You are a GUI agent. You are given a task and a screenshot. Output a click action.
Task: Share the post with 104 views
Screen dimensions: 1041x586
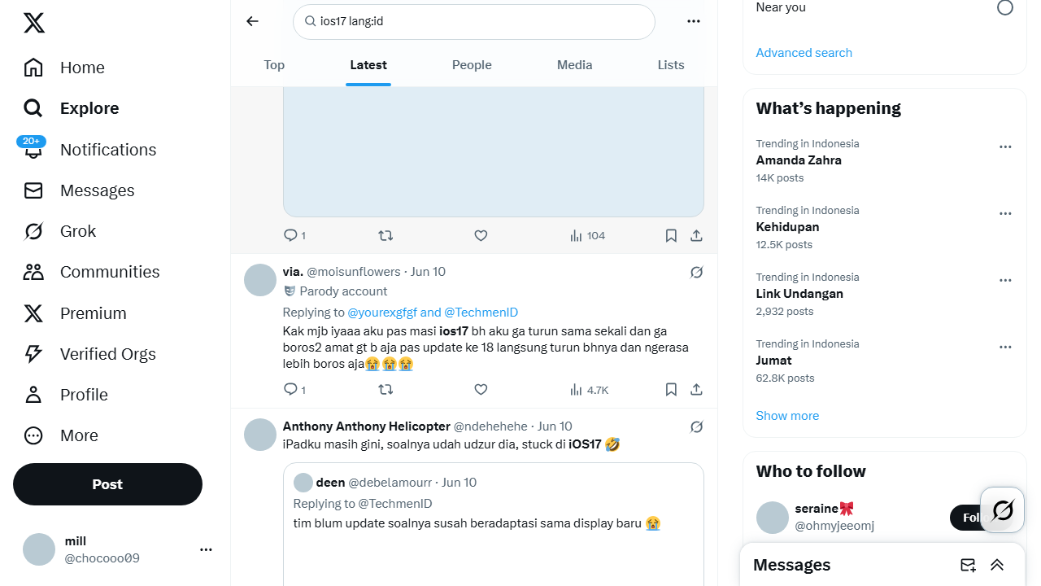tap(696, 235)
